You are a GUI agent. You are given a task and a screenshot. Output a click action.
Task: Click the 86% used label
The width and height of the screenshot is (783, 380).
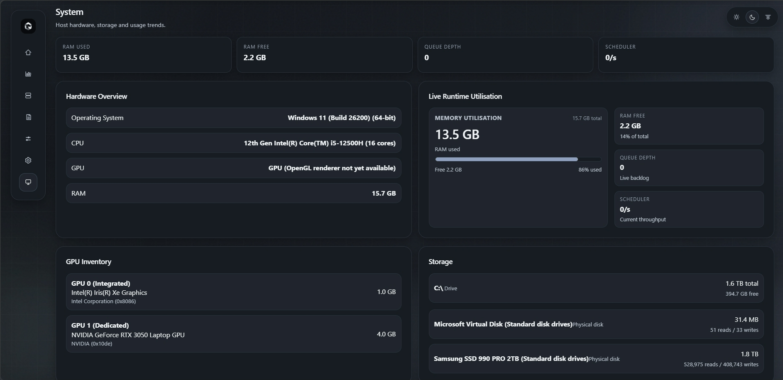[590, 170]
